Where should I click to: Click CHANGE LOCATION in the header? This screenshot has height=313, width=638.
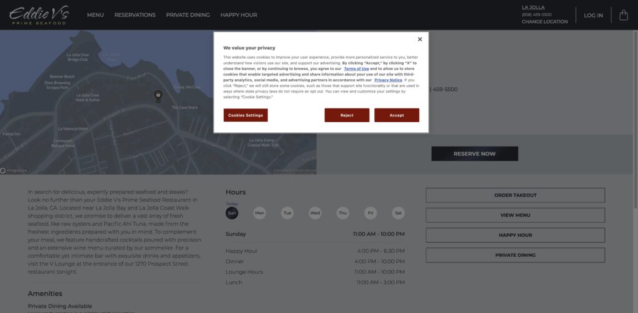pyautogui.click(x=545, y=22)
